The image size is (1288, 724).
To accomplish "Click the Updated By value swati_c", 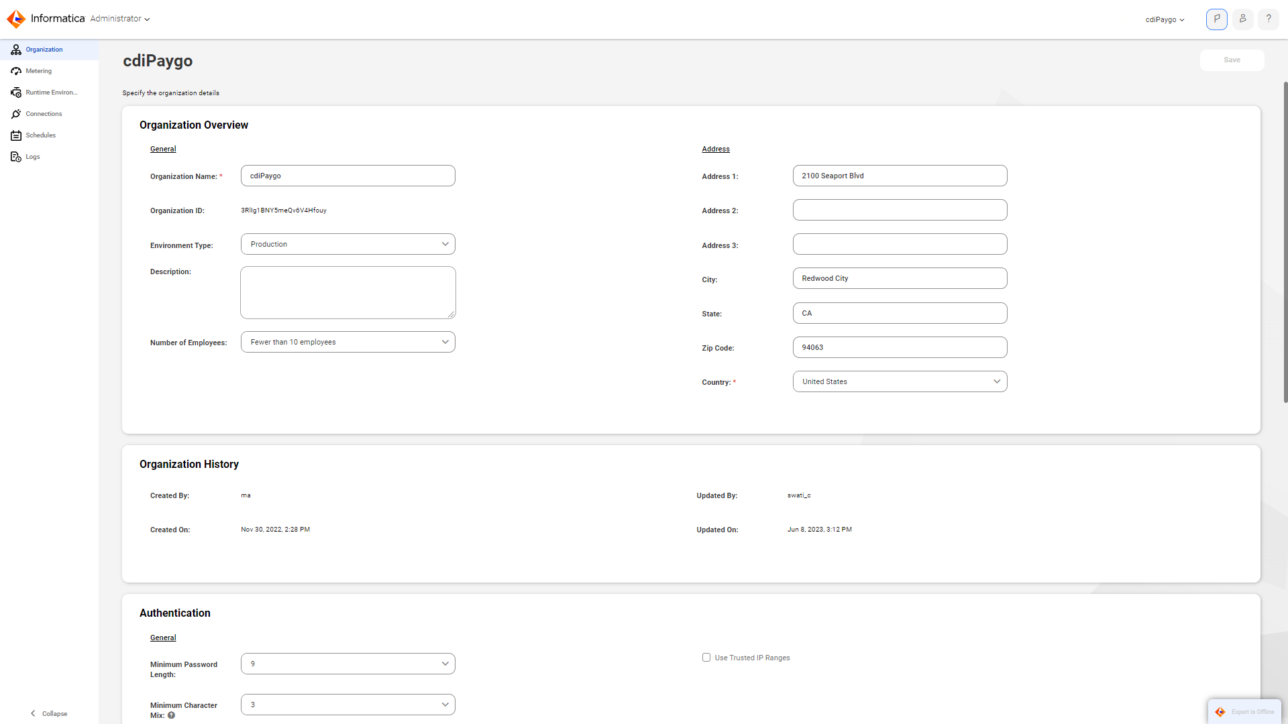I will tap(799, 495).
